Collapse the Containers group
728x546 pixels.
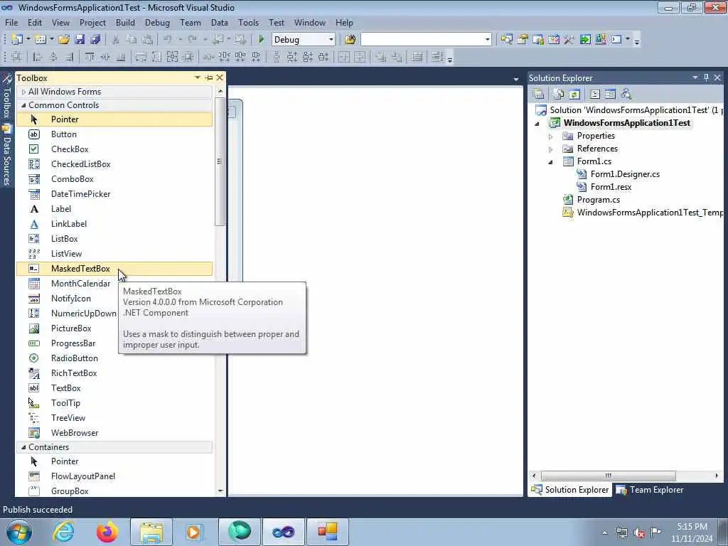(x=23, y=447)
